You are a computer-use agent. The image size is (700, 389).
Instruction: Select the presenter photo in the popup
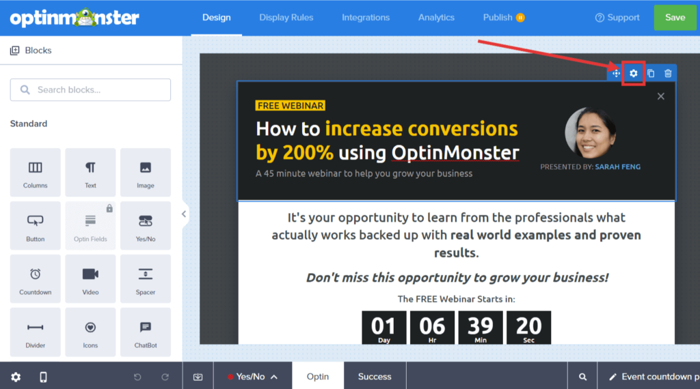tap(590, 132)
